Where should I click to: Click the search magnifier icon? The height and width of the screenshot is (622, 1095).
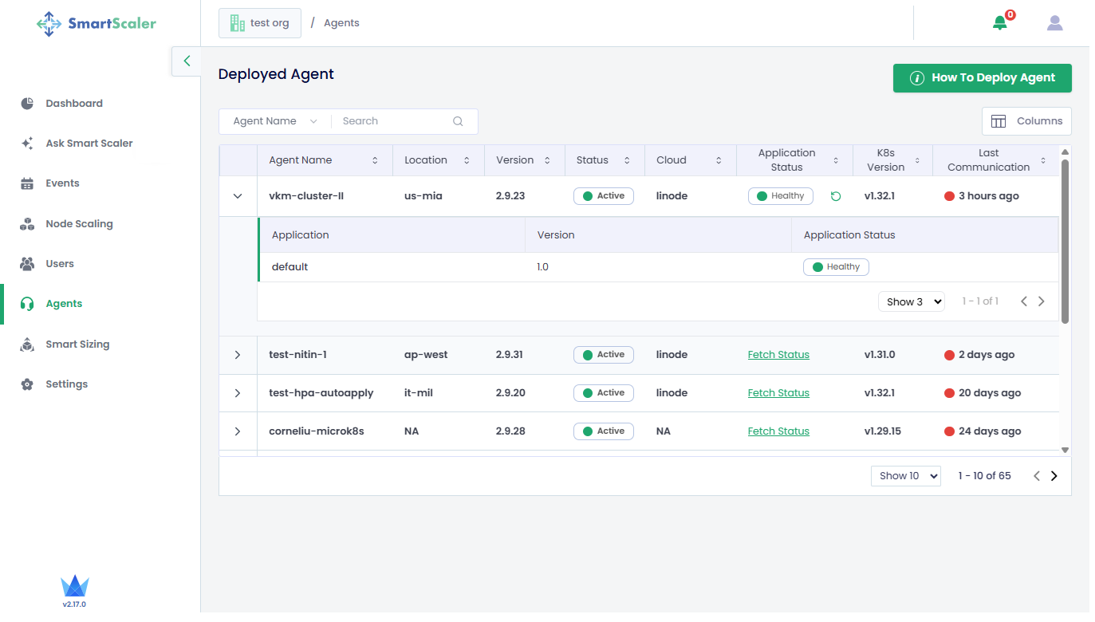pos(458,121)
